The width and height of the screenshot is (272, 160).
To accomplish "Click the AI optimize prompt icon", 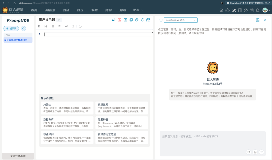I will click(x=113, y=20).
